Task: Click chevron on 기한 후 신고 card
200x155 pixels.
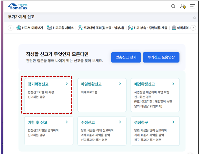Action: coord(67,122)
